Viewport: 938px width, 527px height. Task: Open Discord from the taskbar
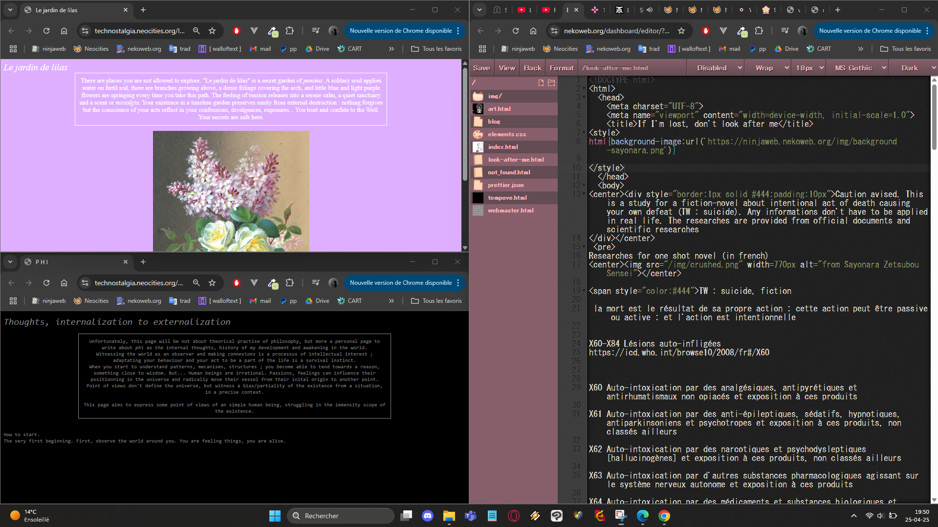coord(428,516)
